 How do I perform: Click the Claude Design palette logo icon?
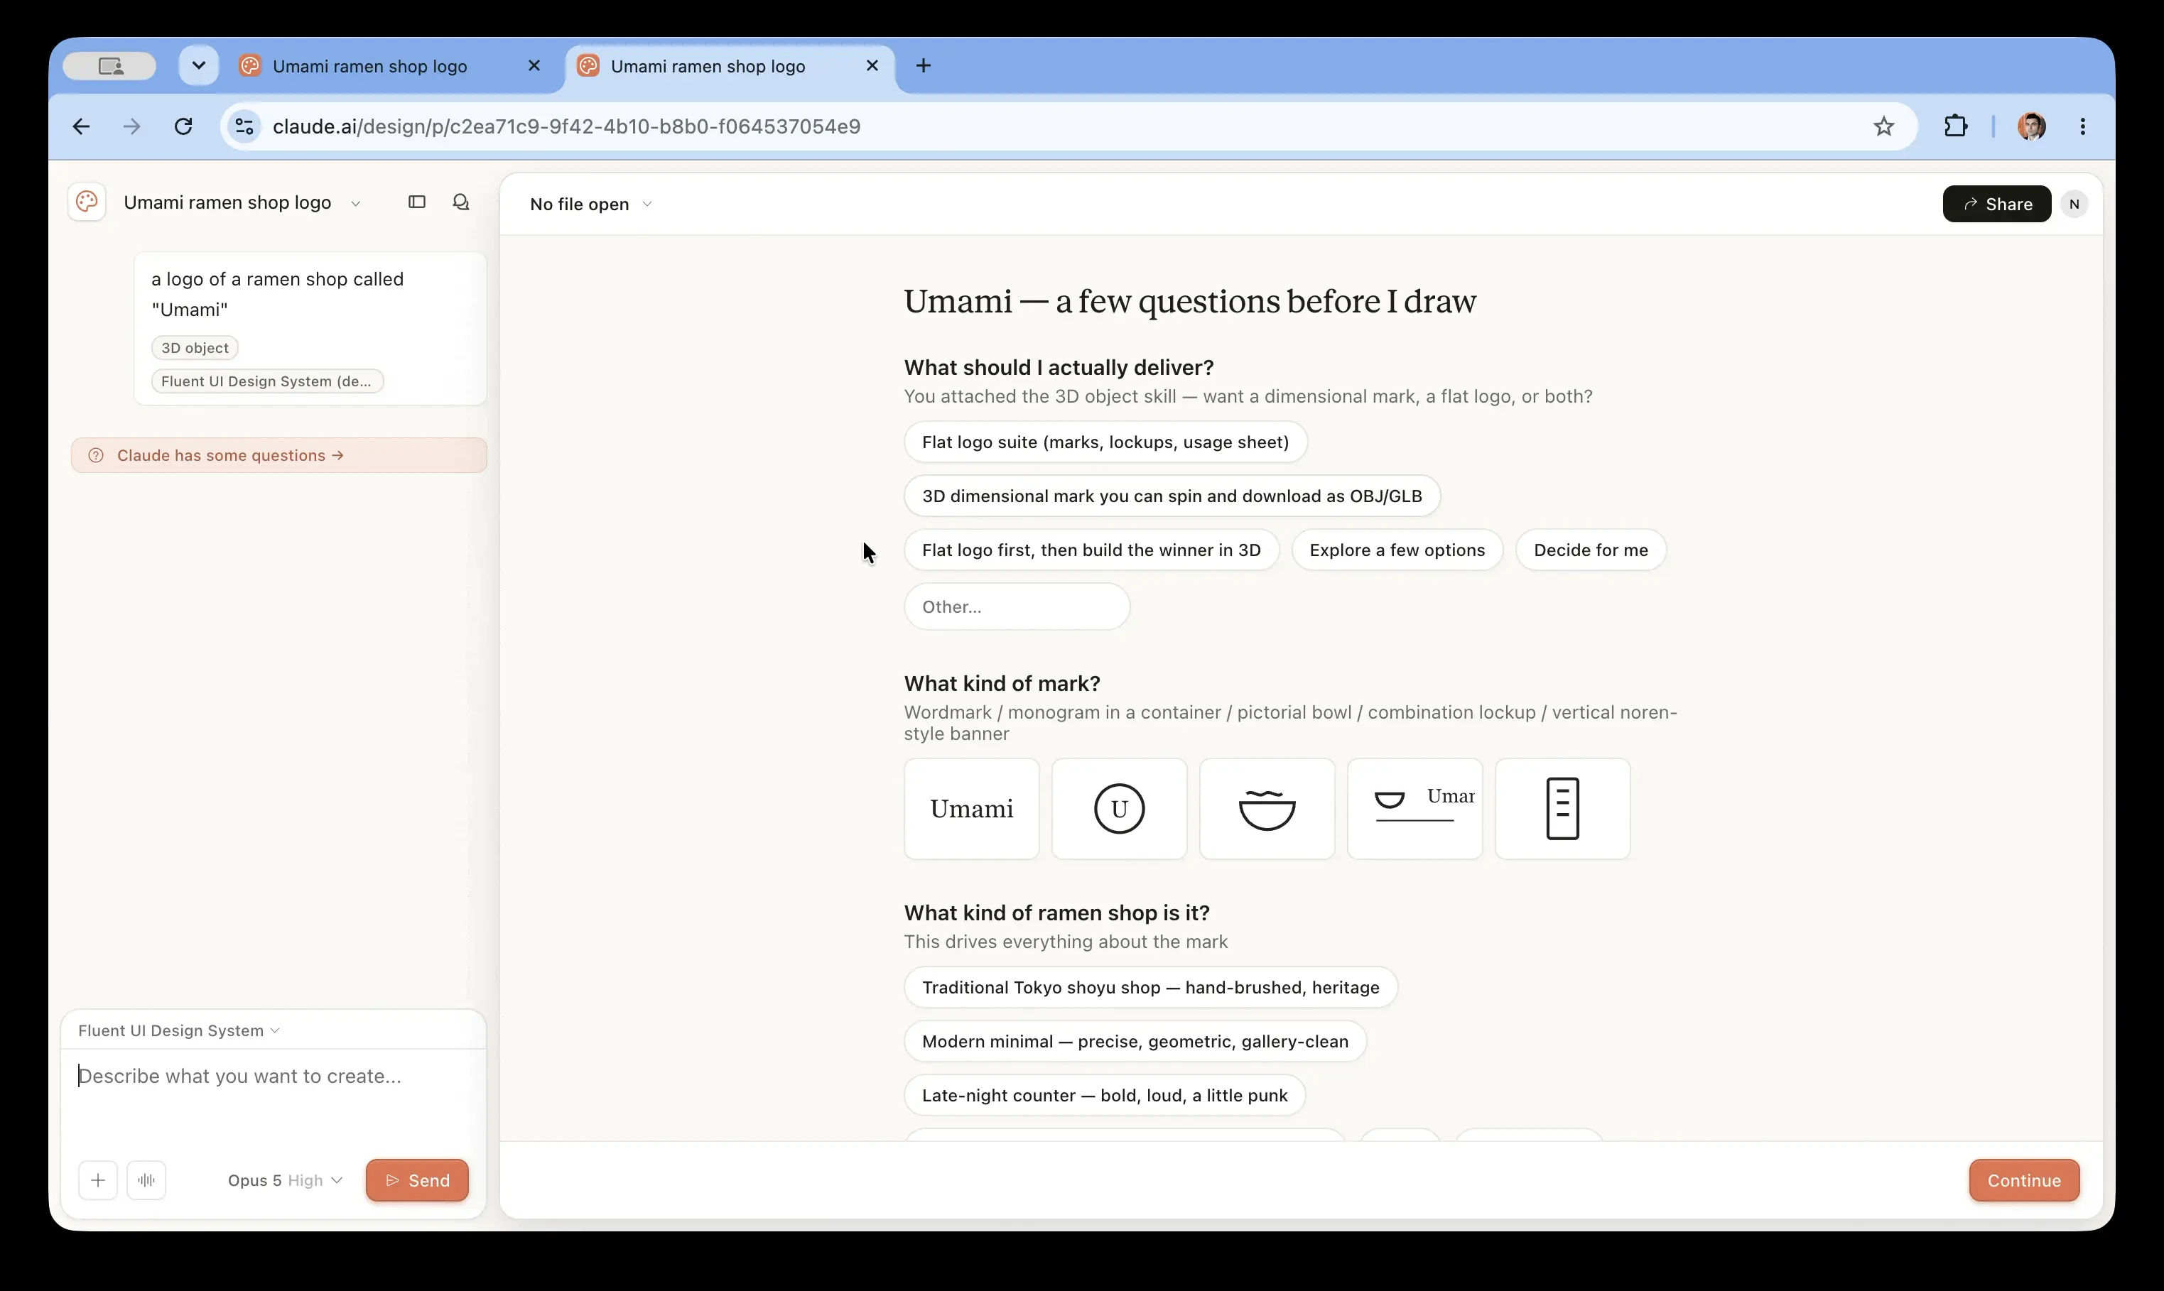[x=87, y=202]
